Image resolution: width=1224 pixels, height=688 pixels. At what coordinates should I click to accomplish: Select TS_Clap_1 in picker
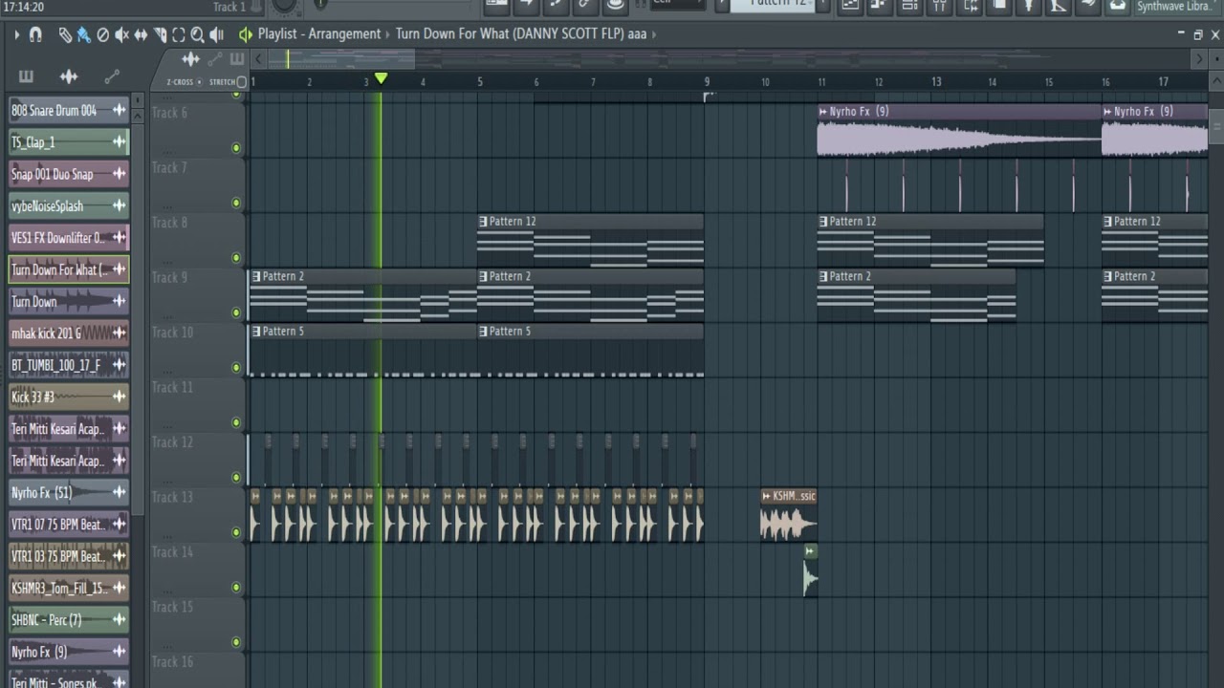point(69,142)
